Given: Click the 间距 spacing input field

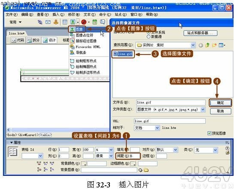Looking at the screenshot, I should (x=134, y=156).
